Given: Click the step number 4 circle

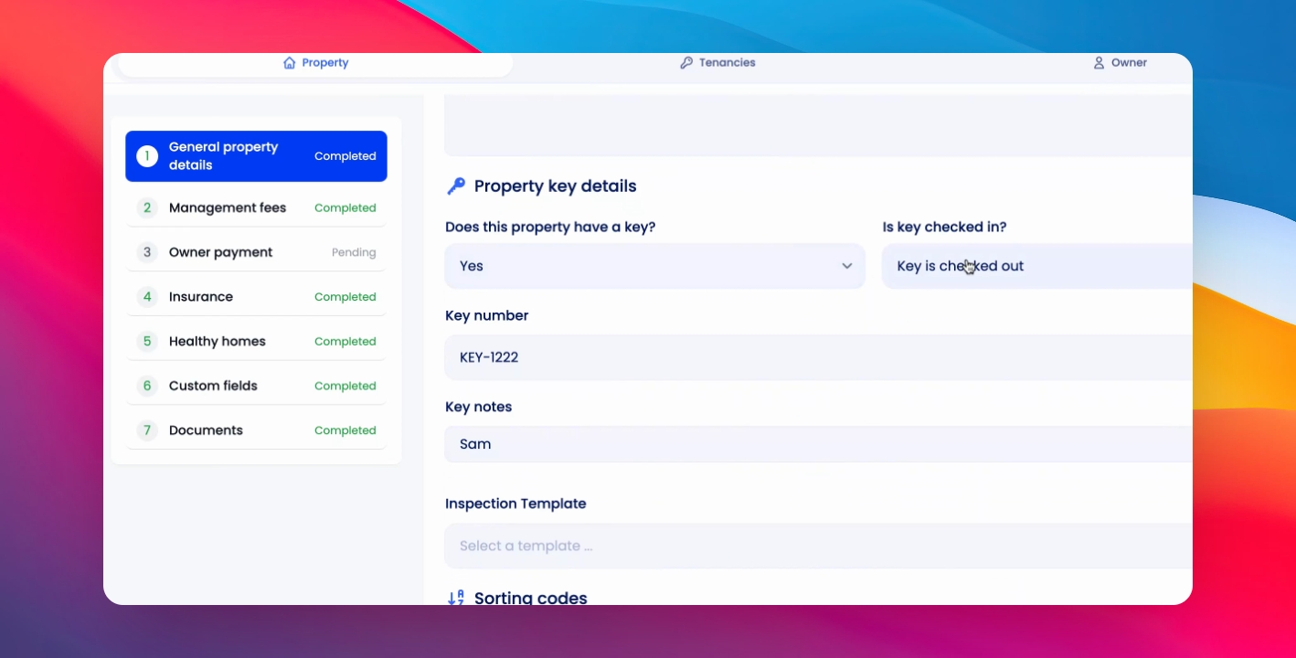Looking at the screenshot, I should click(147, 297).
